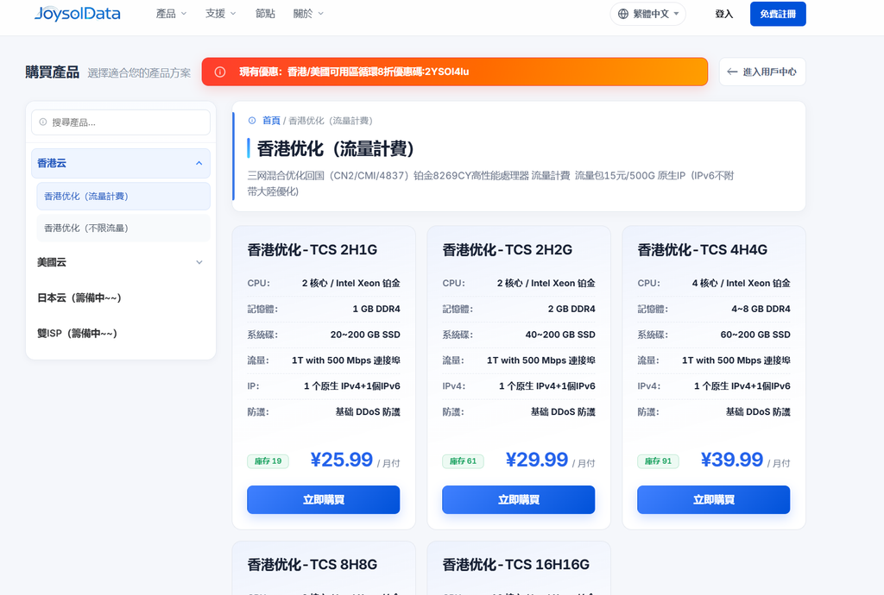Click the 香港优化-TCS 4H4G card title
884x595 pixels.
click(703, 250)
